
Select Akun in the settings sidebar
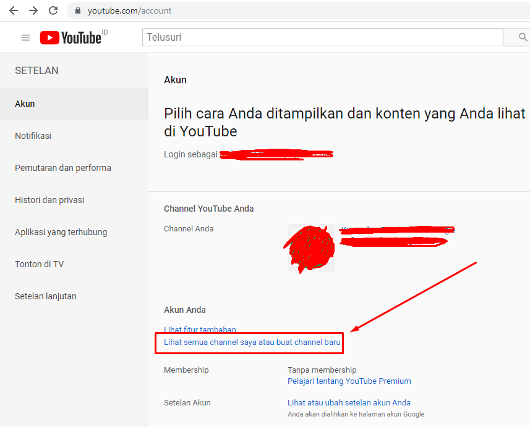pyautogui.click(x=74, y=104)
